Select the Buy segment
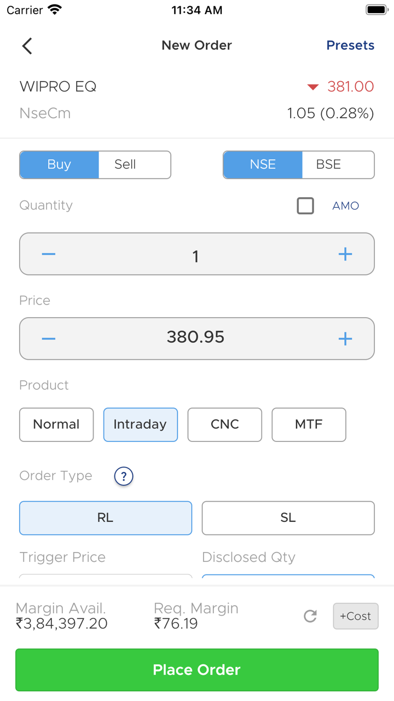This screenshot has height=701, width=394. click(x=59, y=165)
